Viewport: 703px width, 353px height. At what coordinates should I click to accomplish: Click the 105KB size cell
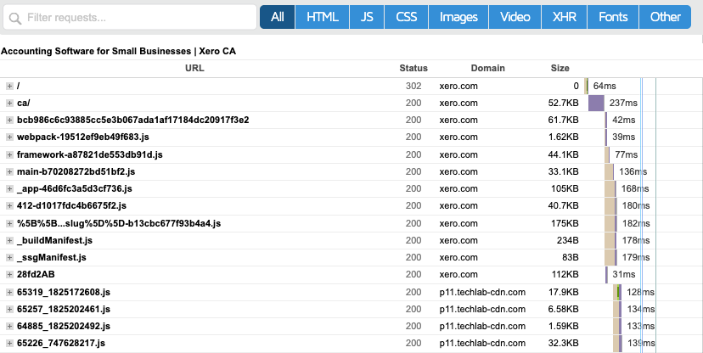pyautogui.click(x=565, y=188)
